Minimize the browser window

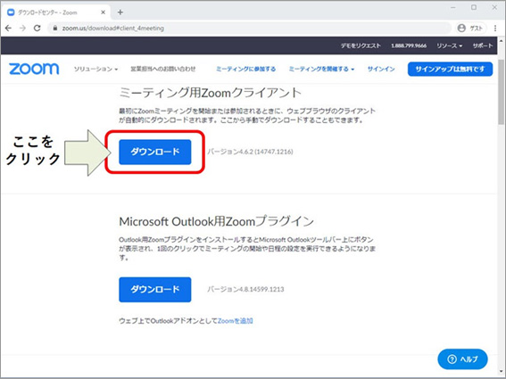[x=454, y=7]
